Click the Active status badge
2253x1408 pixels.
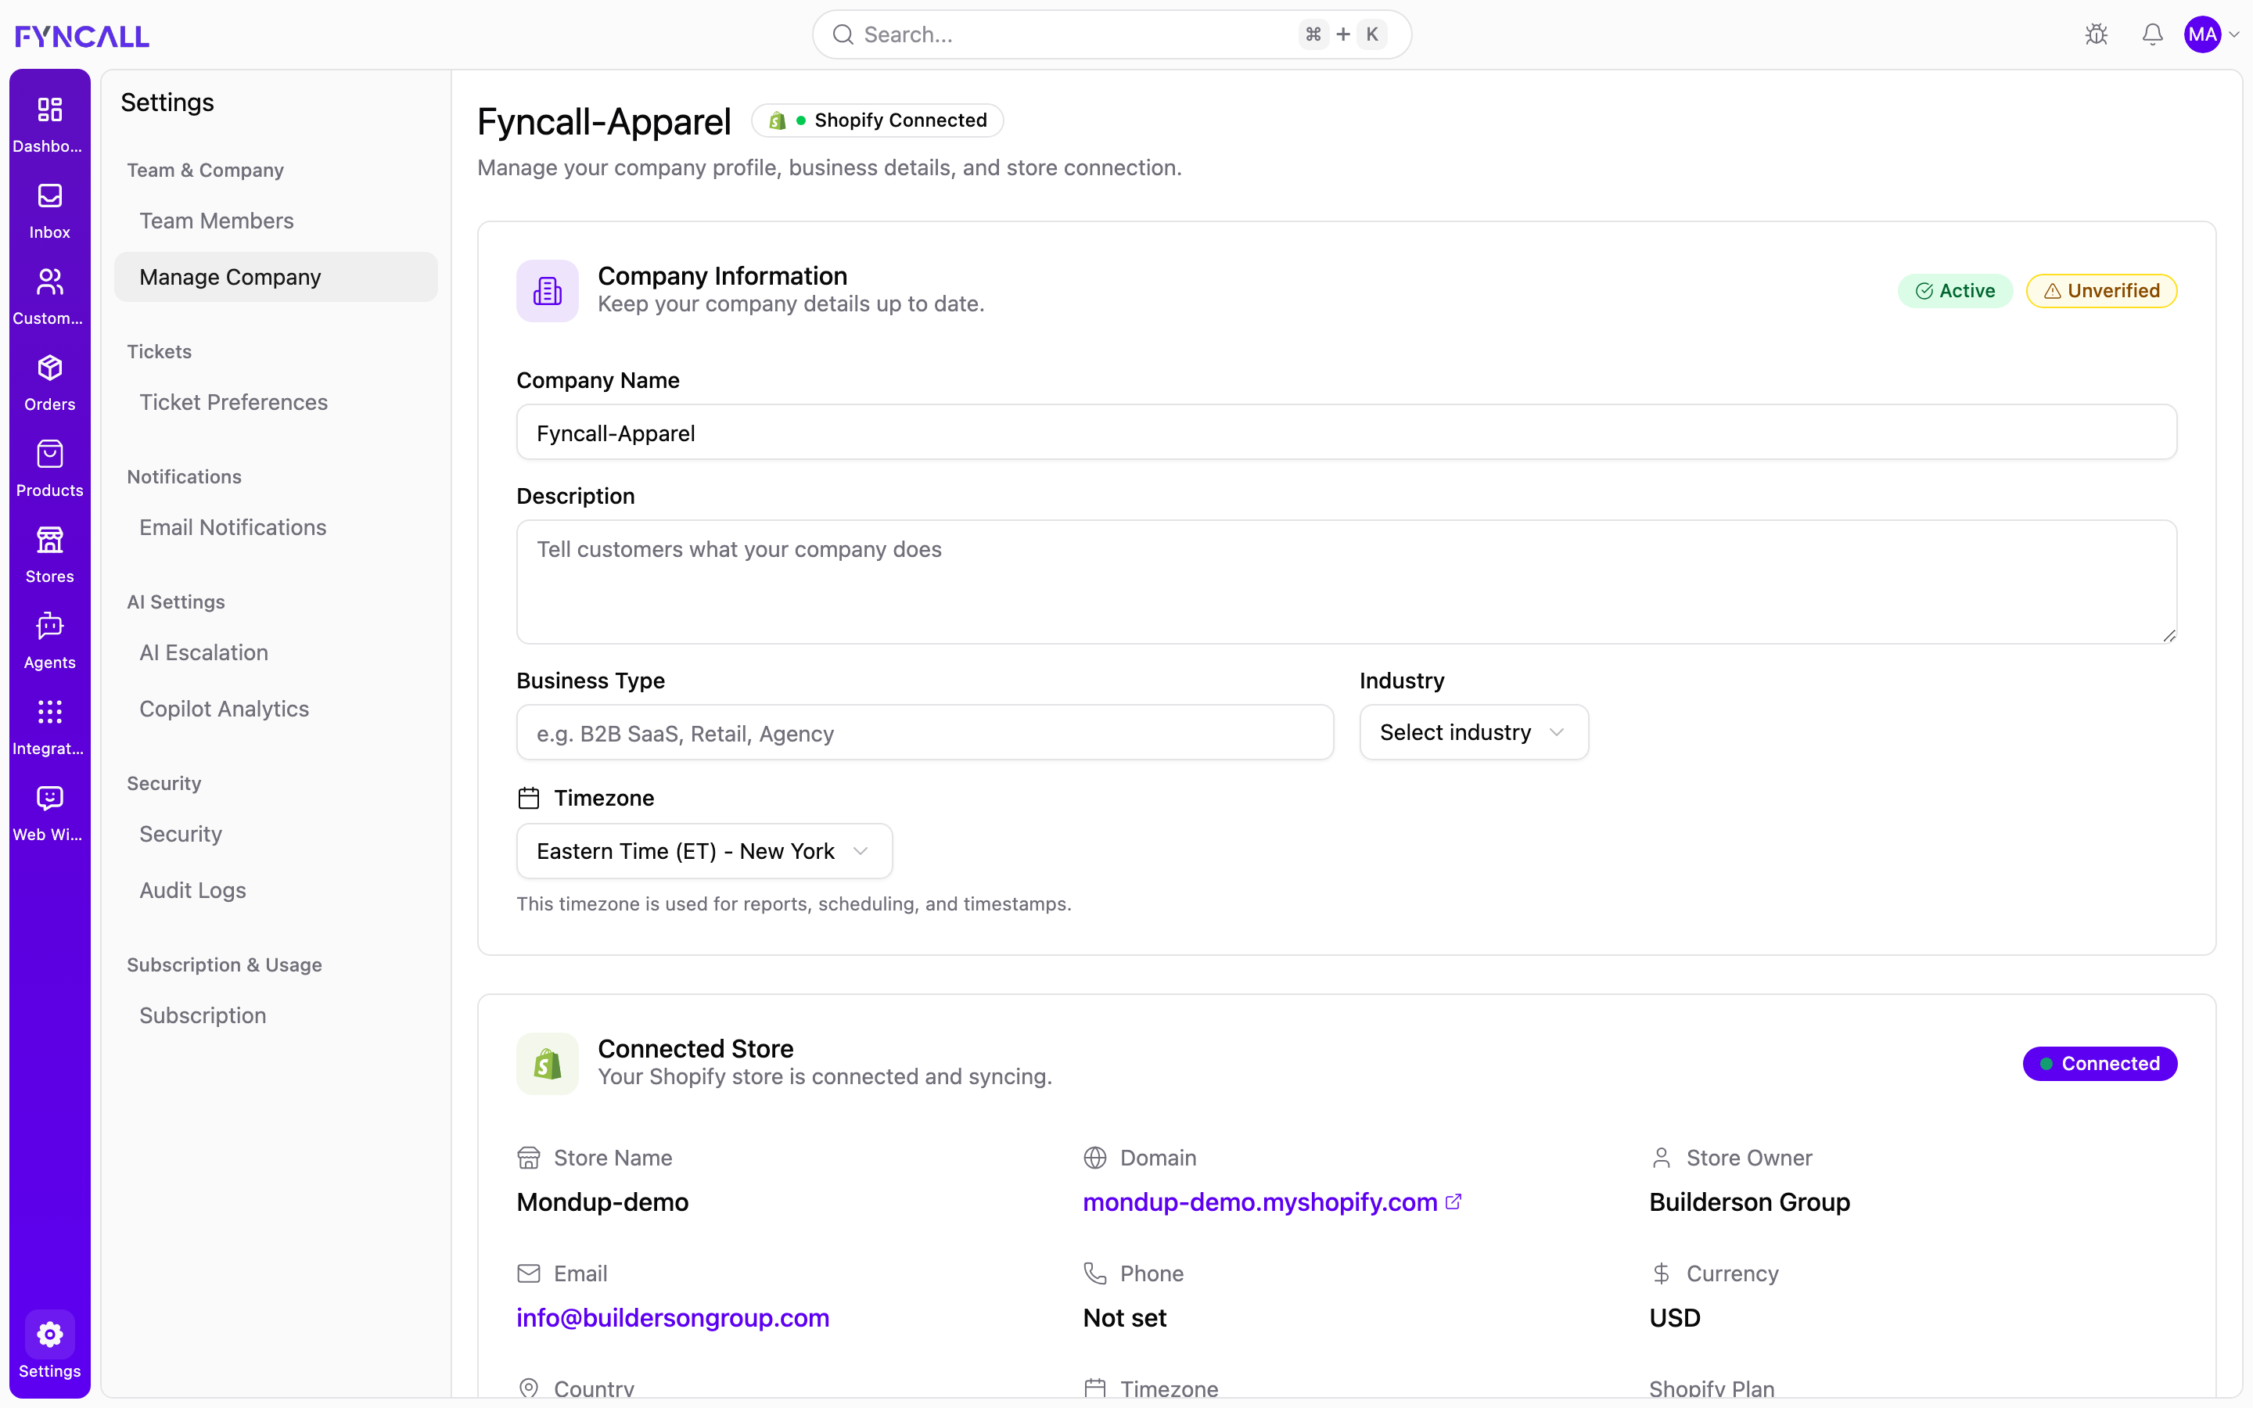1955,290
